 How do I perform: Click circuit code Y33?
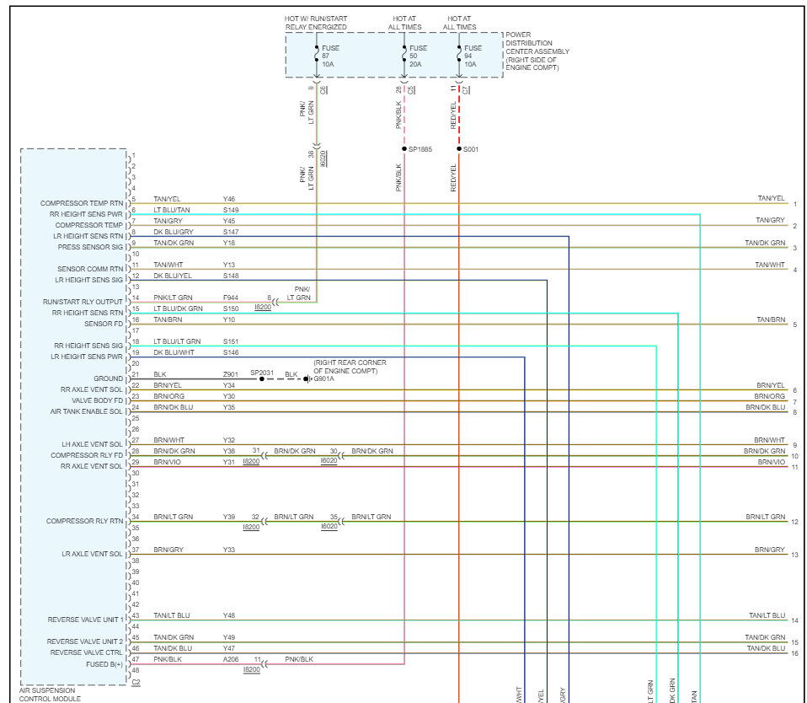coord(229,550)
